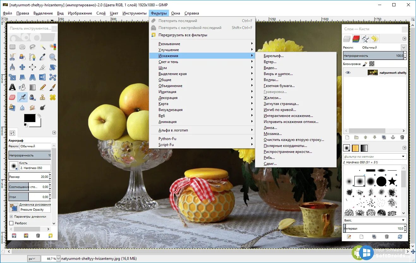This screenshot has height=263, width=416.
Task: Switch to the Paths tab
Action: click(365, 39)
